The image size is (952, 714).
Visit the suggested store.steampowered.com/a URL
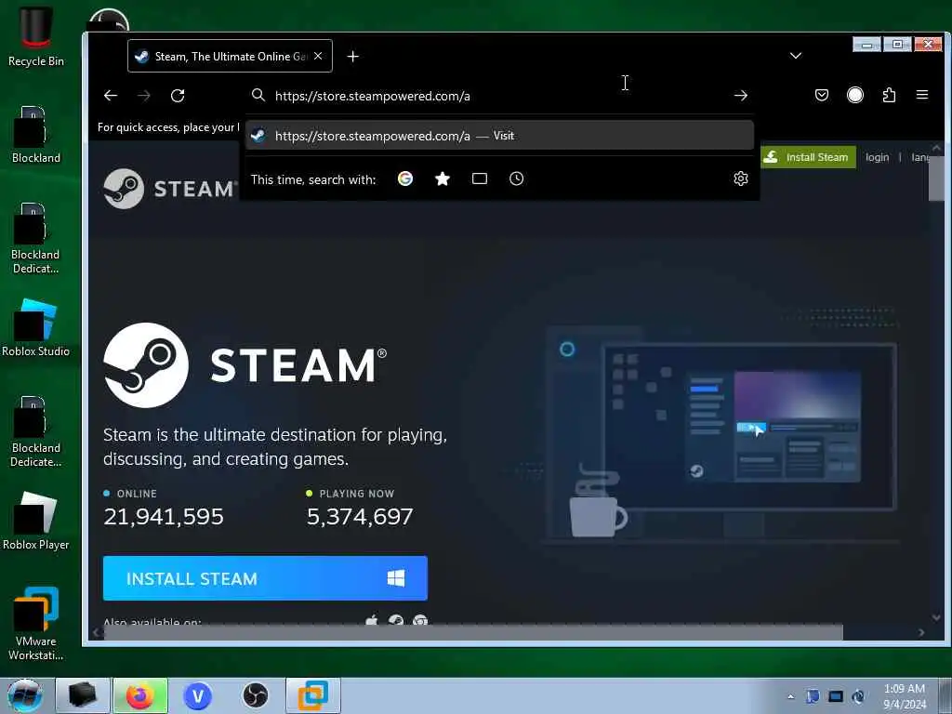499,136
